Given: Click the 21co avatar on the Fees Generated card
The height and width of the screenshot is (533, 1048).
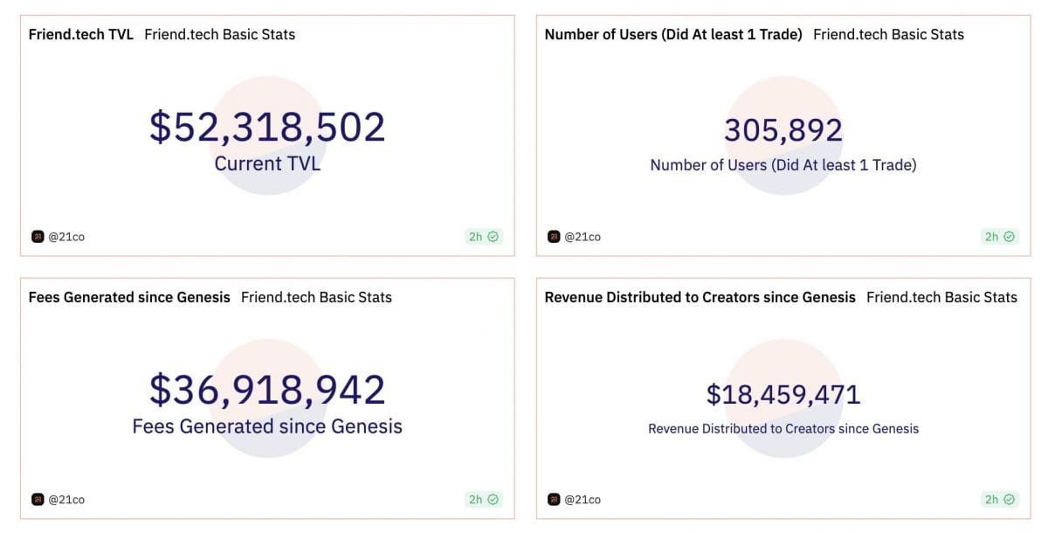Looking at the screenshot, I should tap(38, 499).
